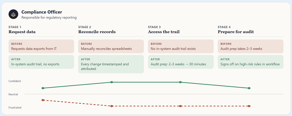The height and width of the screenshot is (116, 292).
Task: Click the red Stage 1 point on chart
Action: 43,100
